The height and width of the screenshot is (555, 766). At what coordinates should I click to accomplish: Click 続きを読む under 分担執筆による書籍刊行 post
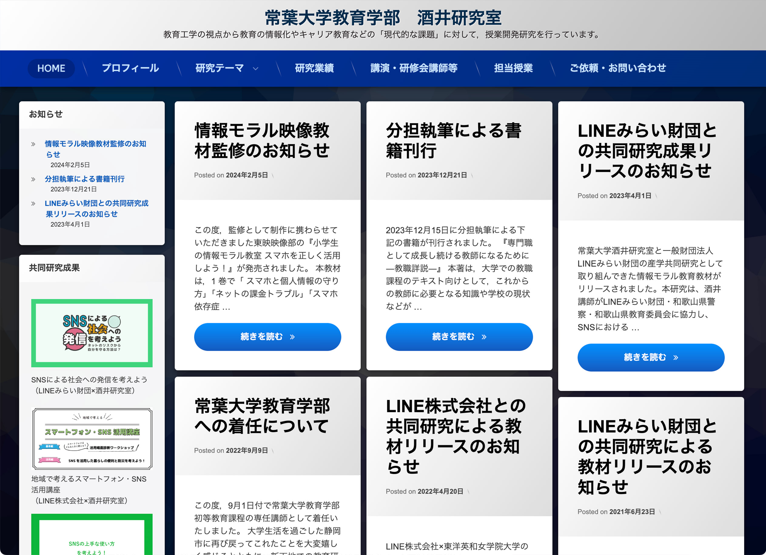click(x=459, y=336)
